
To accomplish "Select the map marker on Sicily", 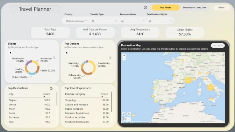I will click(x=211, y=99).
